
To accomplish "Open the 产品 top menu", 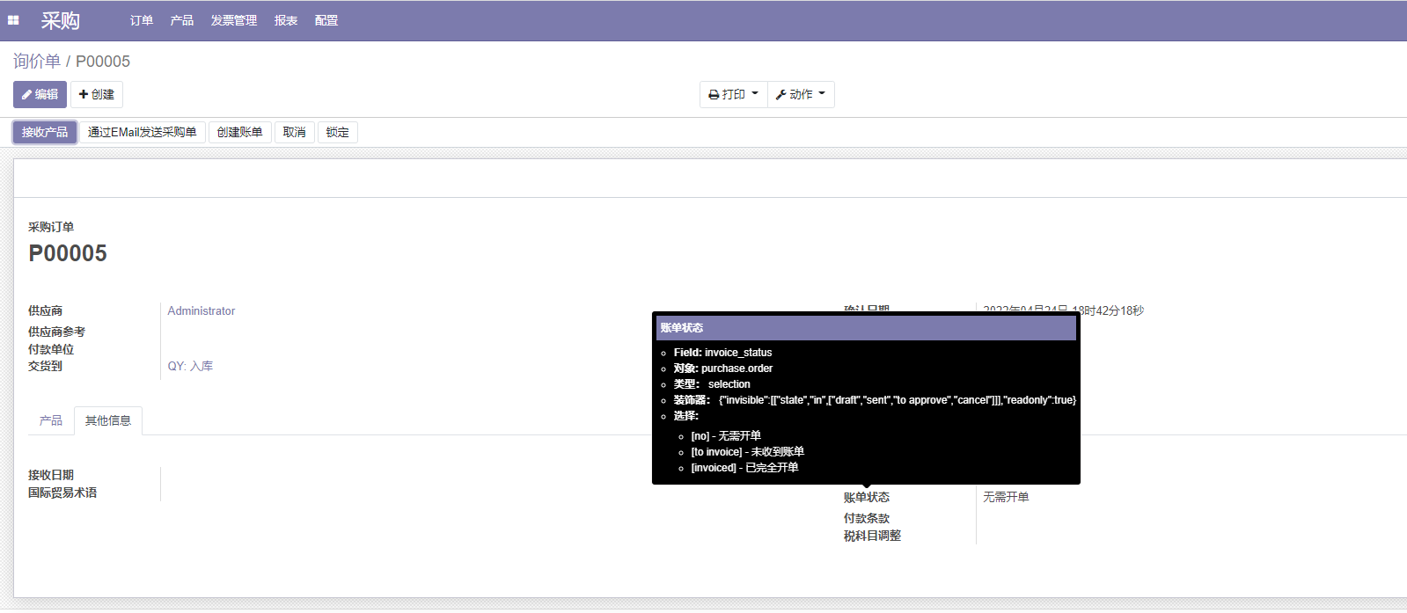I will tap(182, 20).
